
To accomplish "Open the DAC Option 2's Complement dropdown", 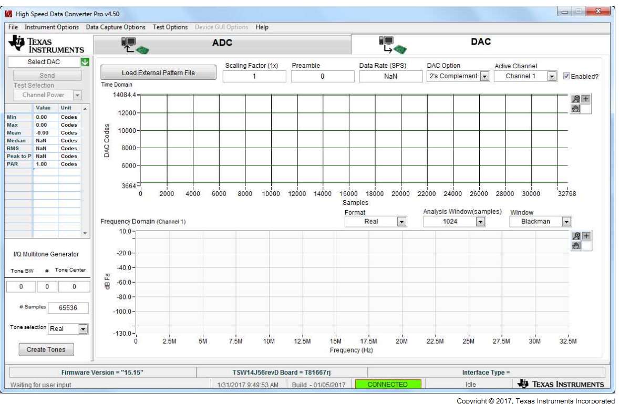I will coord(484,77).
